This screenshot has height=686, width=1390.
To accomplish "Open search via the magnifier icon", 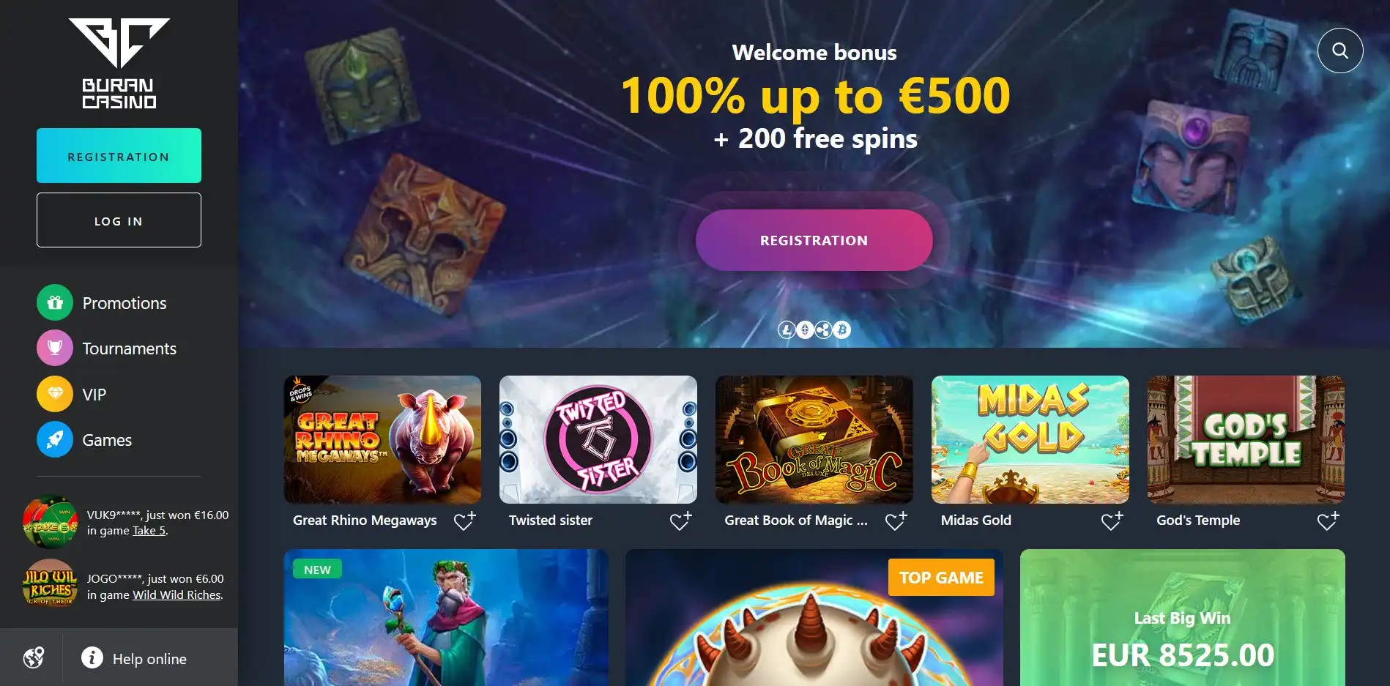I will pos(1339,51).
